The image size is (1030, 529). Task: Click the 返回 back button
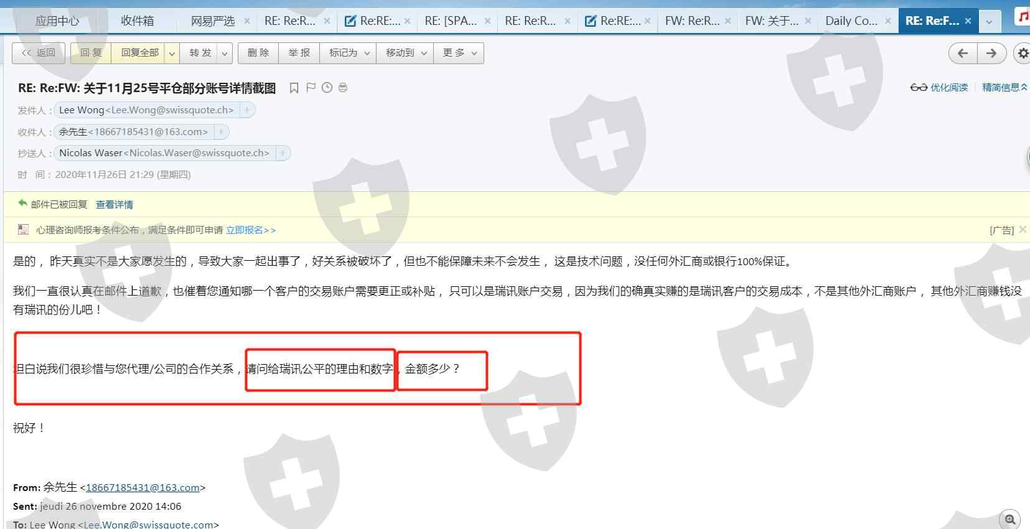pos(38,54)
